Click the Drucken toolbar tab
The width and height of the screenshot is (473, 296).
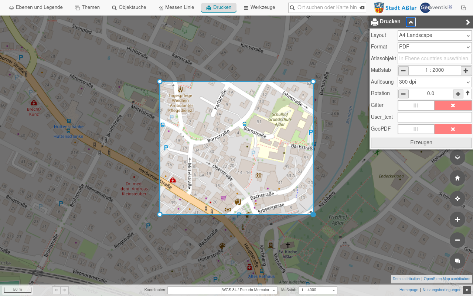click(x=219, y=7)
